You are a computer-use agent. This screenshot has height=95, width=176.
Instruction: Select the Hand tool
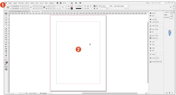pos(6,55)
